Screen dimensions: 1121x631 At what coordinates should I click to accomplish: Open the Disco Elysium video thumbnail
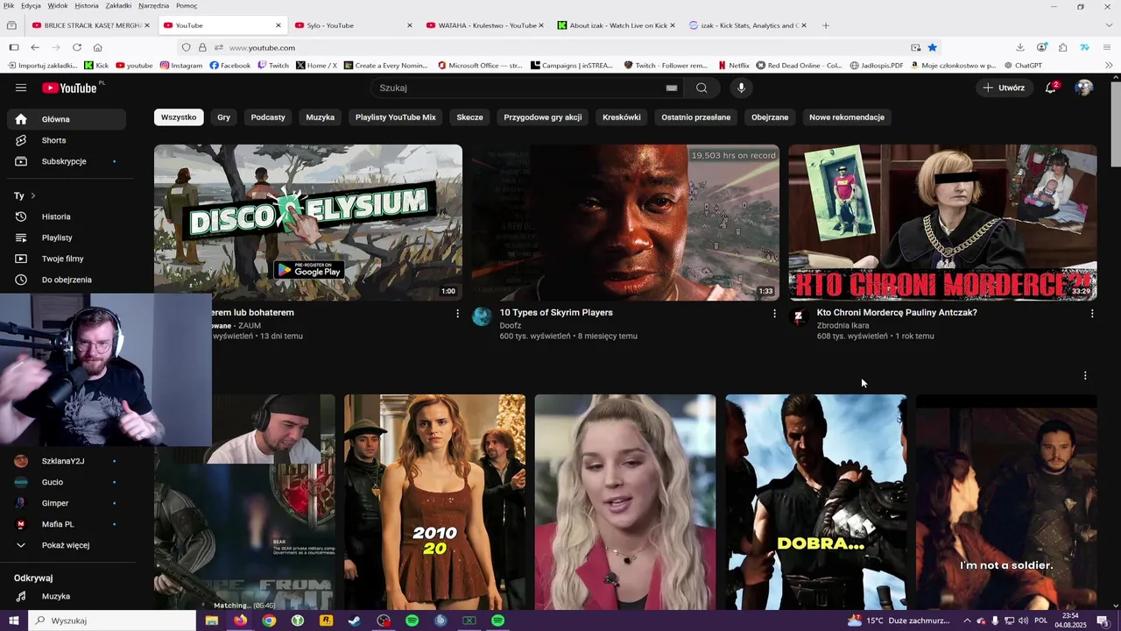click(x=308, y=223)
